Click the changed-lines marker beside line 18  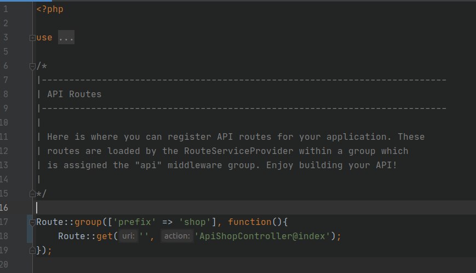coord(30,236)
